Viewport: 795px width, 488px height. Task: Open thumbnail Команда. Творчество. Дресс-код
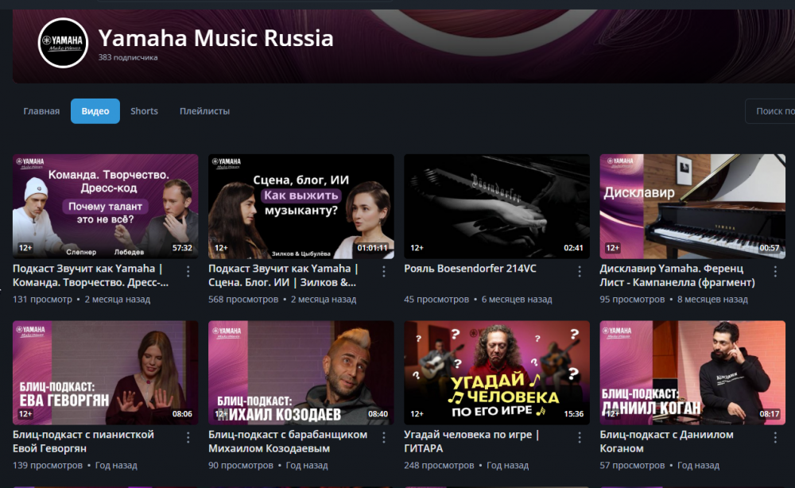tap(106, 206)
